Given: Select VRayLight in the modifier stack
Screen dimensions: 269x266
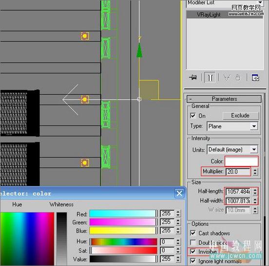Looking at the screenshot, I should 225,15.
